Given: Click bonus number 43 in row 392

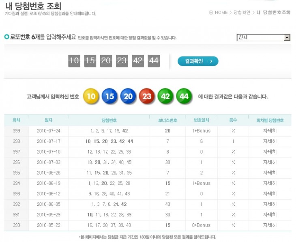Looking at the screenshot, I should [167, 204].
